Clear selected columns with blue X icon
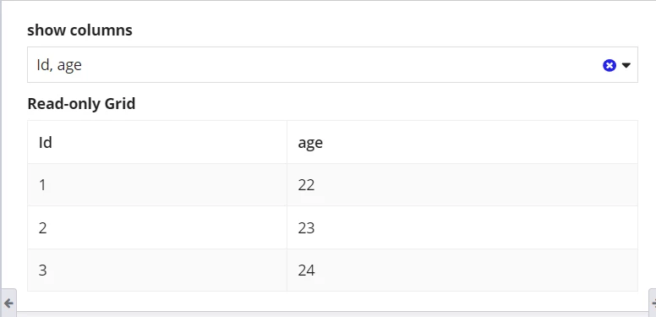The height and width of the screenshot is (317, 656). 610,65
